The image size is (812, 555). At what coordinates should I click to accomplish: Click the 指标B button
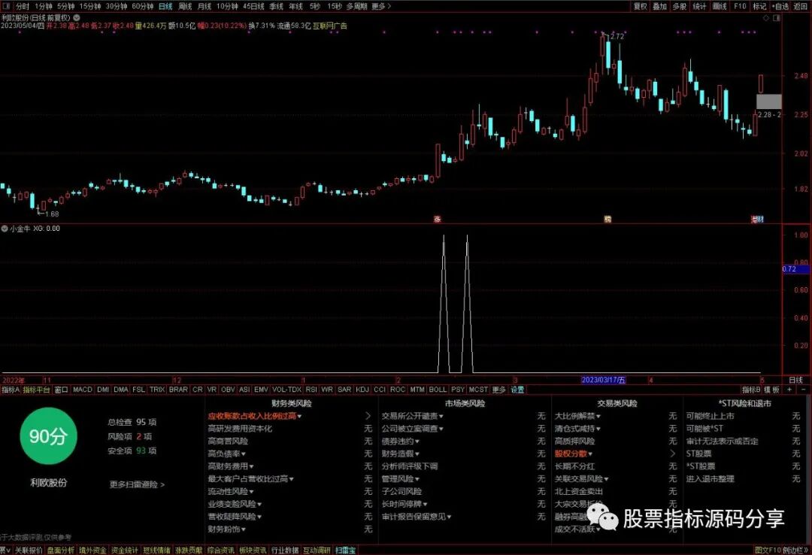click(x=751, y=389)
